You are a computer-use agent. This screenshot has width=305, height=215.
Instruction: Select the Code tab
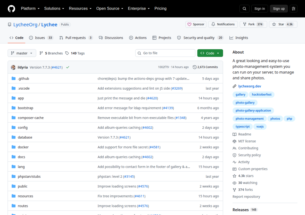pos(17,38)
